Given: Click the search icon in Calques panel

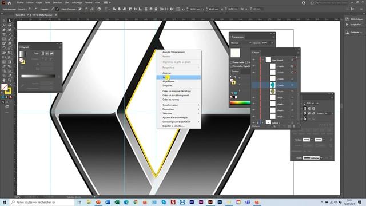Looking at the screenshot, I should 274,126.
